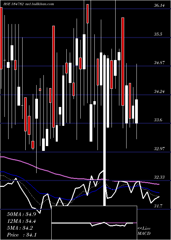
Task: Click the 50MA : 34.9 legend line
Action: click(x=22, y=214)
